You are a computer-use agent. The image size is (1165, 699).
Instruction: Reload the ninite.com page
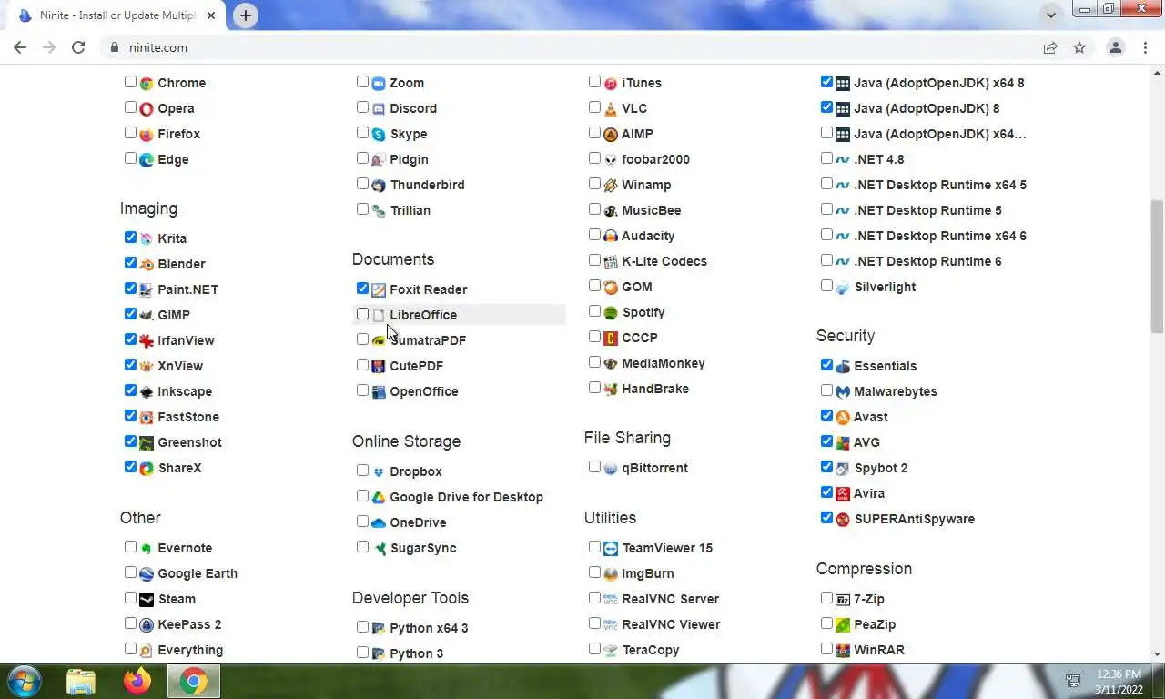[78, 47]
